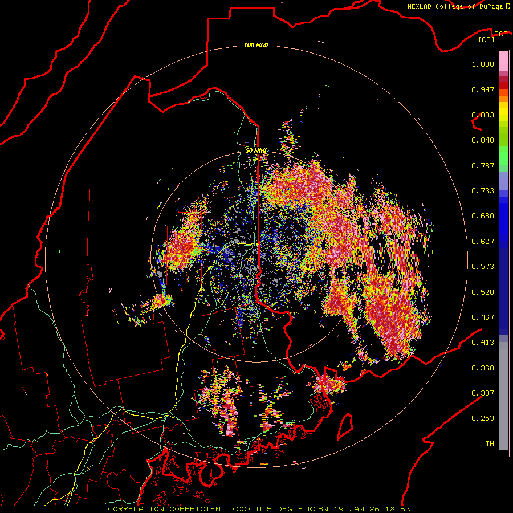Click the Correlation Coefficient caption at the bottom
This screenshot has height=513, width=513.
259,509
